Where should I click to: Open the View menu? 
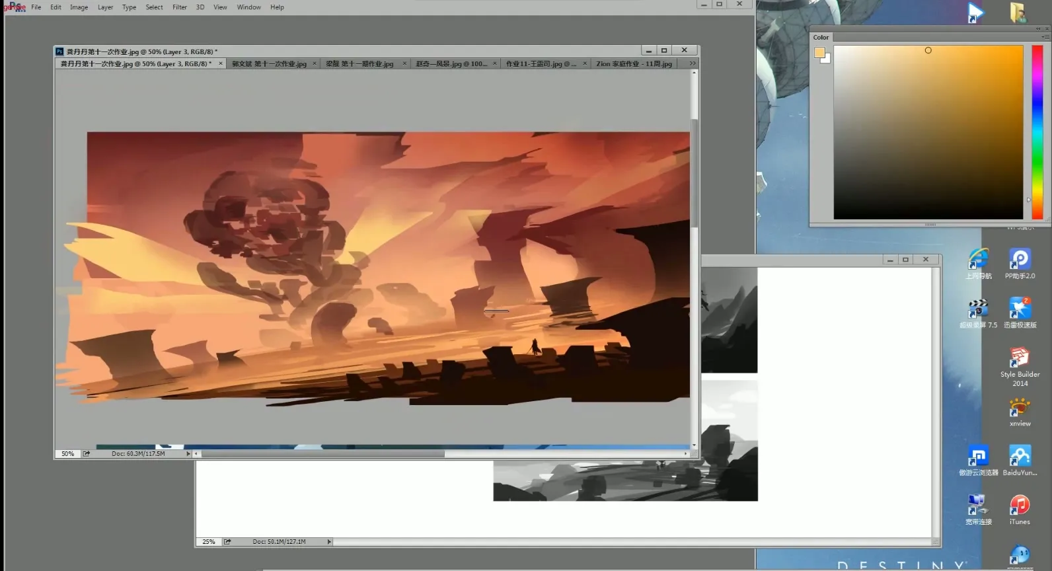click(x=220, y=7)
